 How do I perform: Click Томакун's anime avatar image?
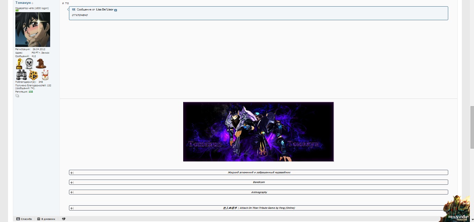33,30
